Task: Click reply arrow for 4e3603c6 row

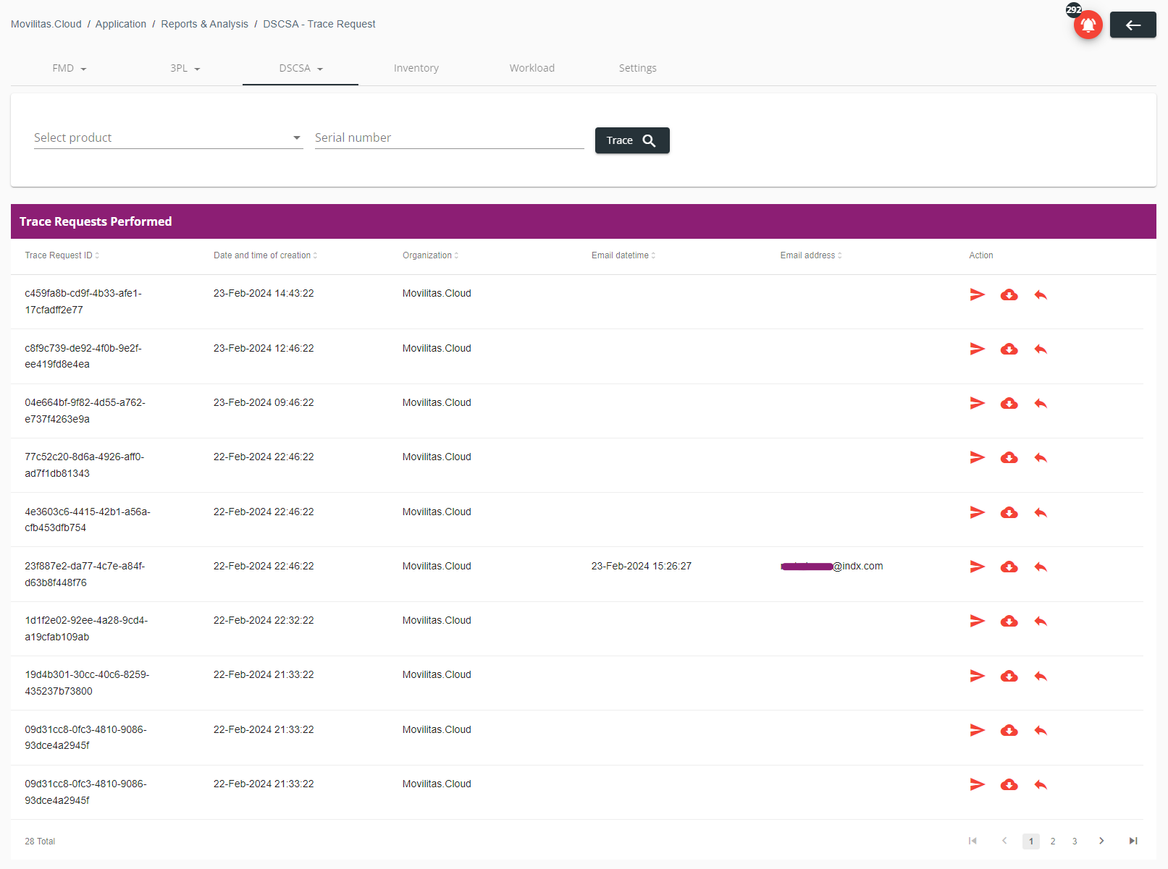Action: pyautogui.click(x=1041, y=512)
